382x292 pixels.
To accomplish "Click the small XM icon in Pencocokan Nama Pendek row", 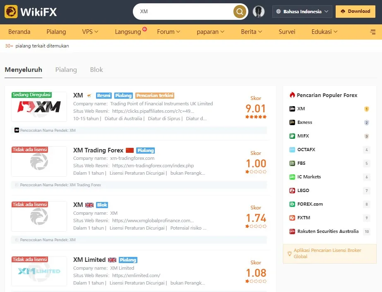I will [x=17, y=131].
